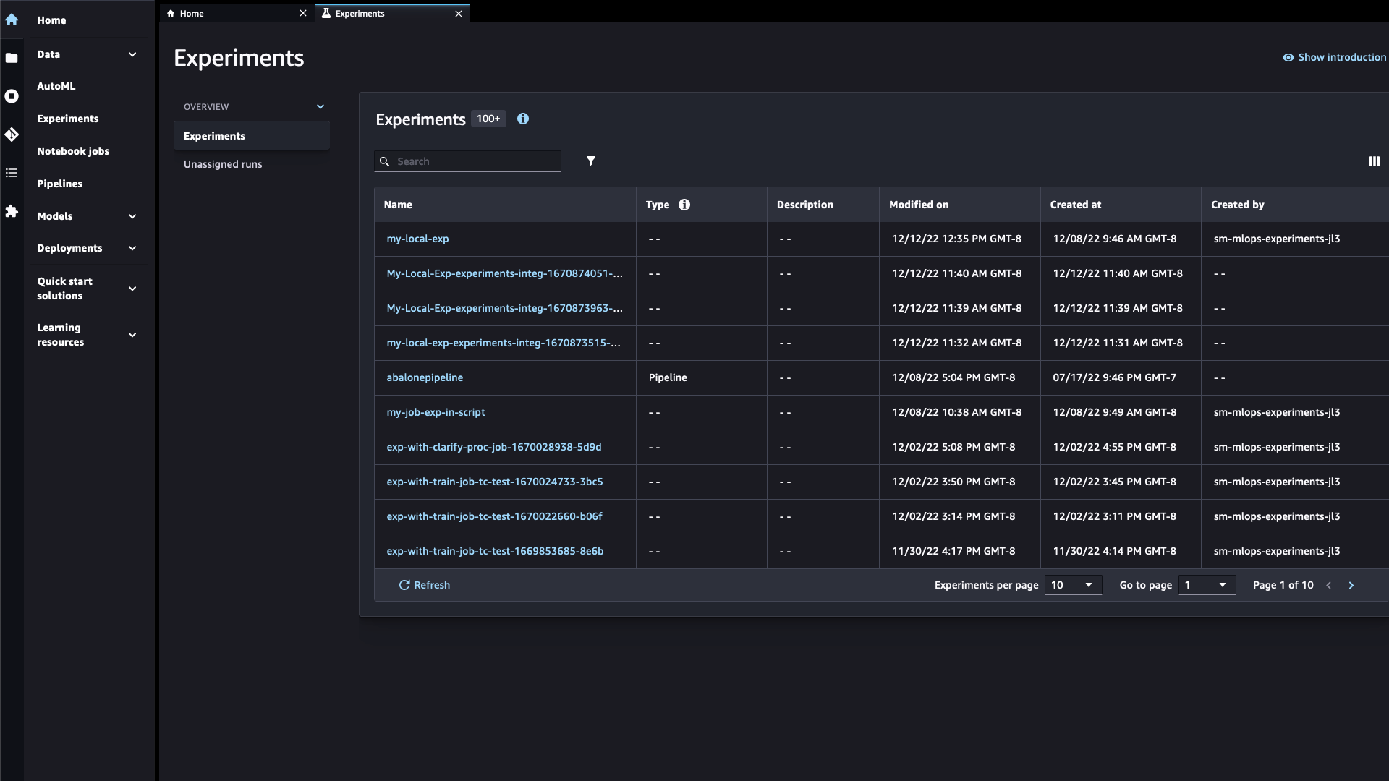Screen dimensions: 1389x781
Task: Click the column display options icon top right
Action: pos(1374,161)
